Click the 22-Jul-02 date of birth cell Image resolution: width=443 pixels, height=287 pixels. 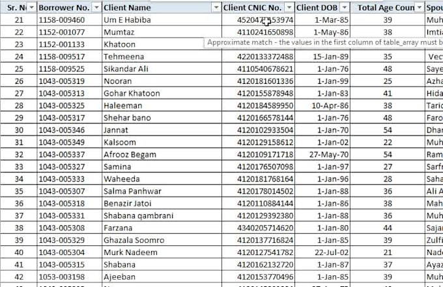click(322, 253)
